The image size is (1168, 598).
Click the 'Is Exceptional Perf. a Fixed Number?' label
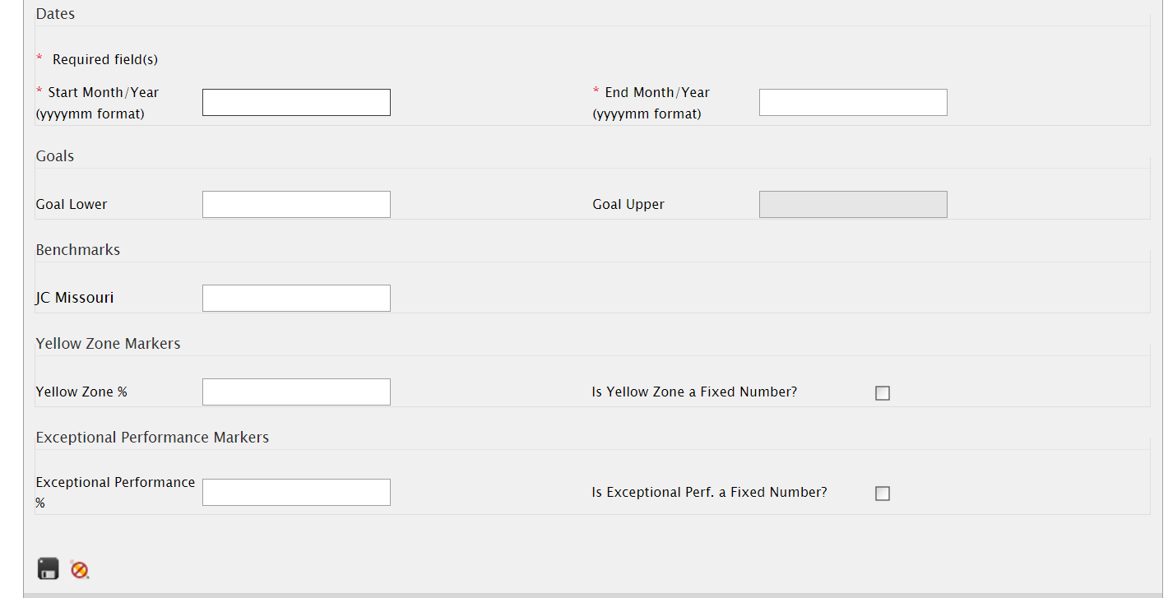coord(709,492)
